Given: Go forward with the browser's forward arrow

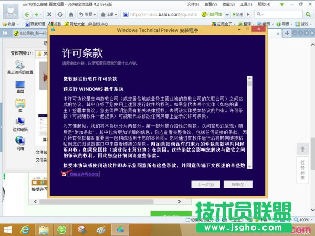Looking at the screenshot, I should [37, 15].
